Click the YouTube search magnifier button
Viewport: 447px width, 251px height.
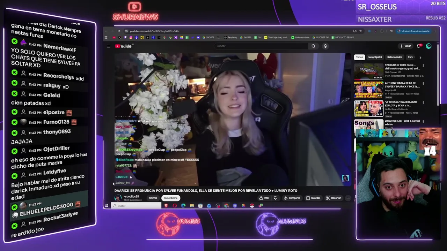[313, 46]
